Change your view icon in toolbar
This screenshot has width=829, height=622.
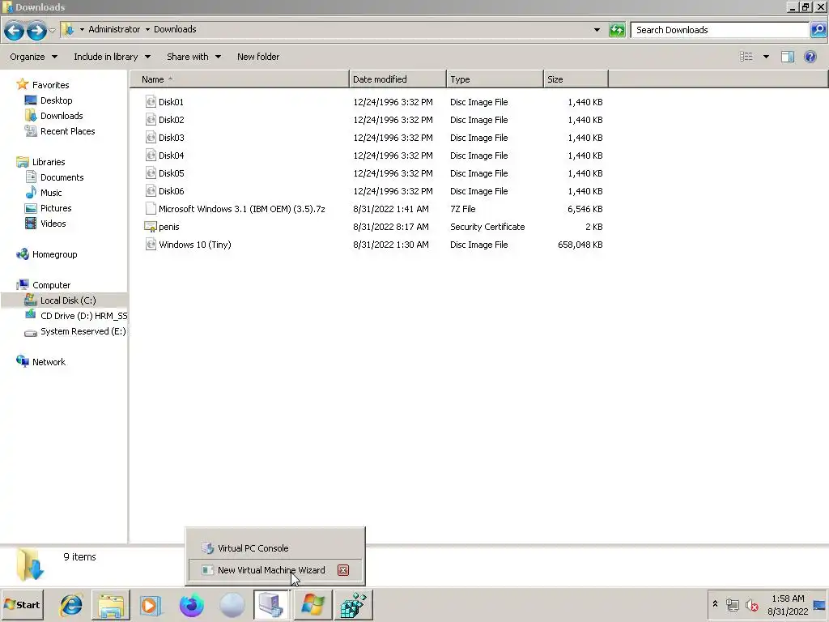point(746,57)
